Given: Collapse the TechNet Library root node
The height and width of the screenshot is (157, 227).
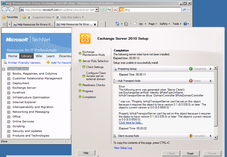Looking at the screenshot, I should 4,69.
